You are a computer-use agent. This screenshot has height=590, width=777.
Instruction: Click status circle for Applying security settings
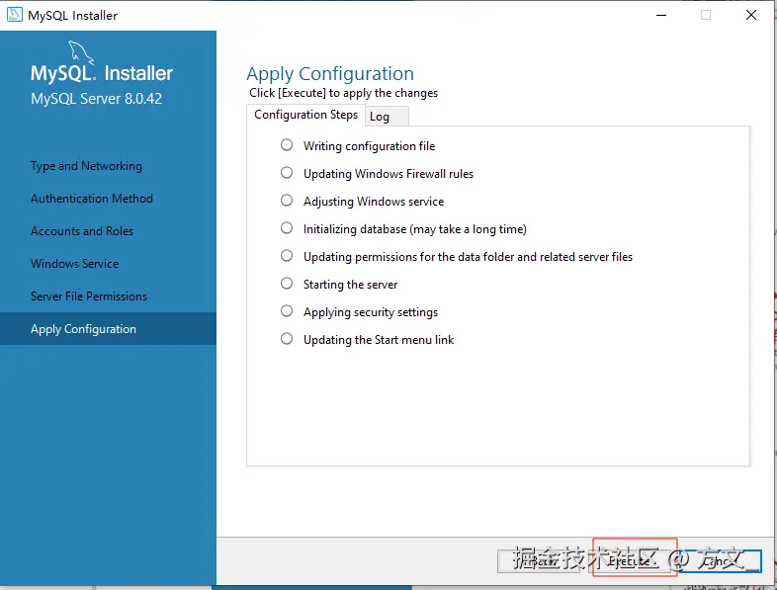[x=287, y=311]
